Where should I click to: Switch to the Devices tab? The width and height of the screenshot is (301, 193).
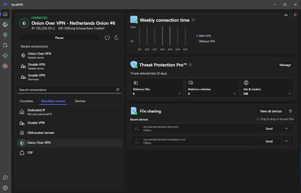point(80,101)
